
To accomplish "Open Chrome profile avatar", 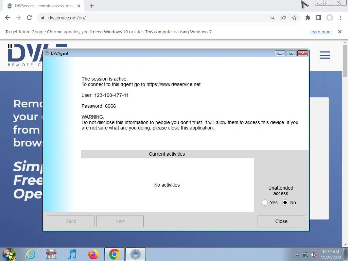I will pyautogui.click(x=330, y=18).
